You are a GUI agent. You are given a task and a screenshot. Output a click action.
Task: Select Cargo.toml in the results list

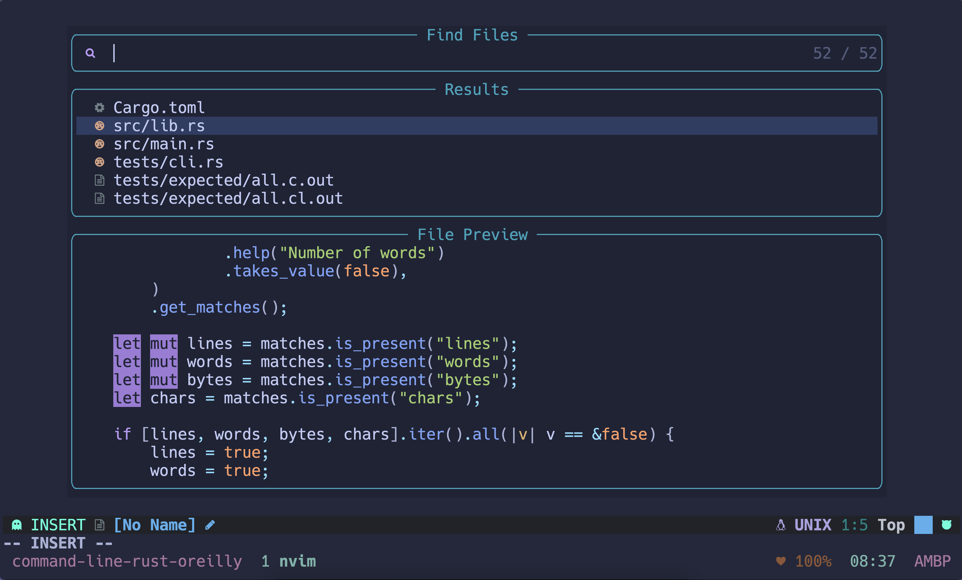(x=159, y=108)
